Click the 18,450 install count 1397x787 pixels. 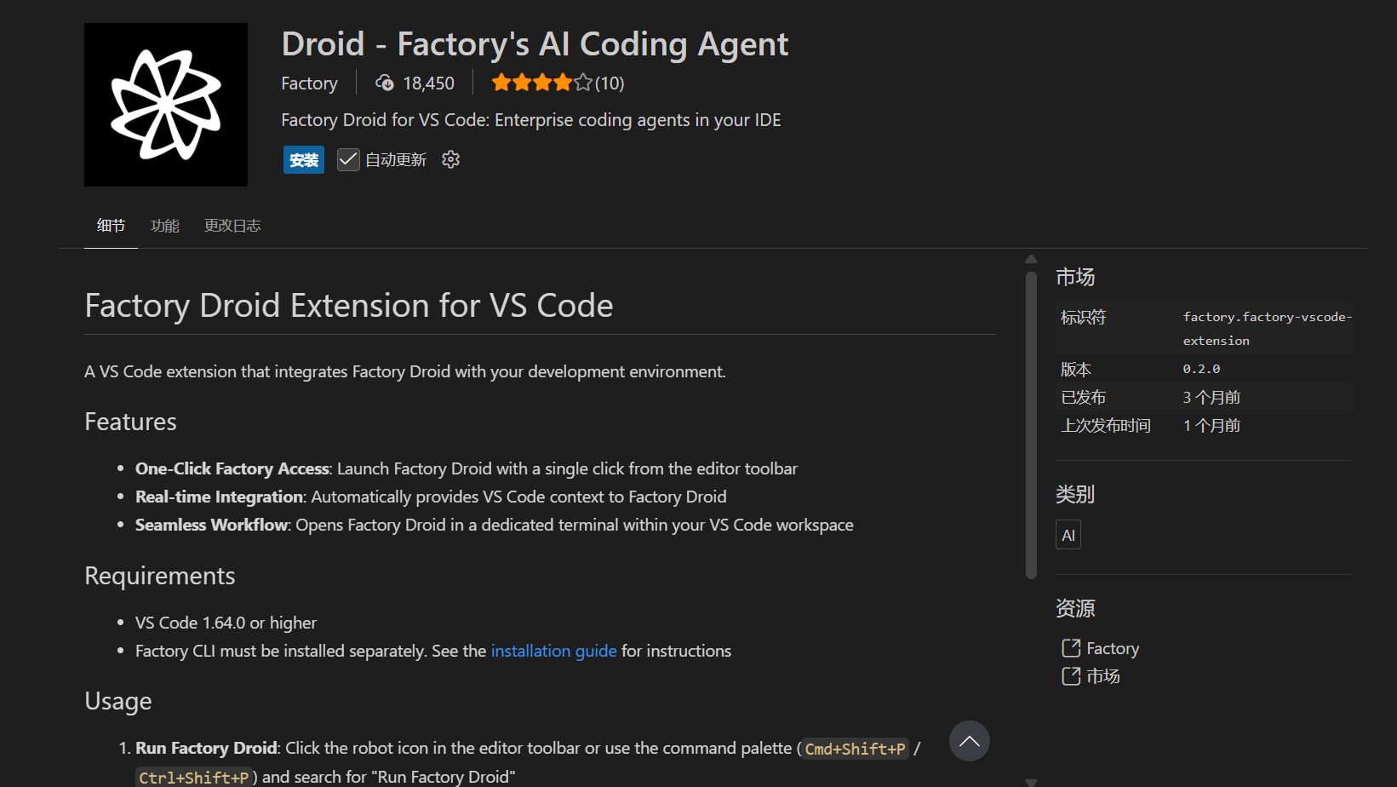coord(428,83)
